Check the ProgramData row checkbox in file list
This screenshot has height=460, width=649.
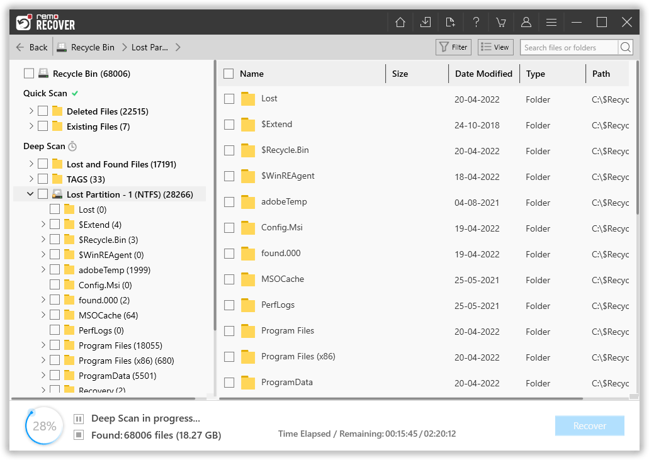tap(229, 383)
